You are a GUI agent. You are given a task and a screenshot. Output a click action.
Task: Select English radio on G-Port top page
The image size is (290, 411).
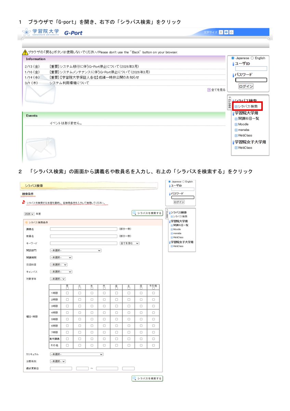[x=252, y=58]
